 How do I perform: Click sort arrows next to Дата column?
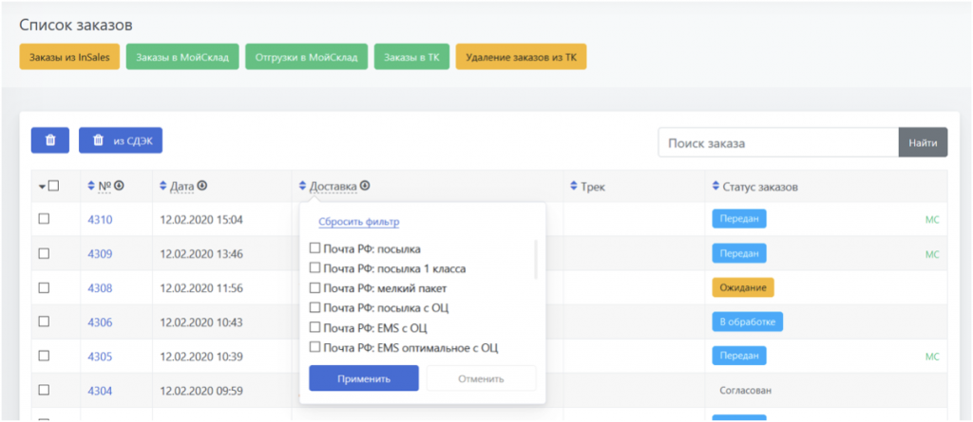pyautogui.click(x=162, y=187)
